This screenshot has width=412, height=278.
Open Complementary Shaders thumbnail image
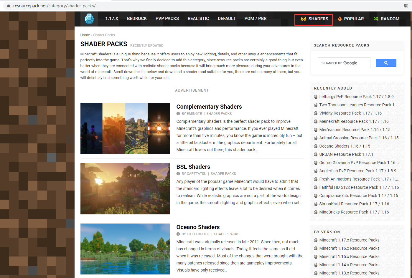pyautogui.click(x=125, y=128)
